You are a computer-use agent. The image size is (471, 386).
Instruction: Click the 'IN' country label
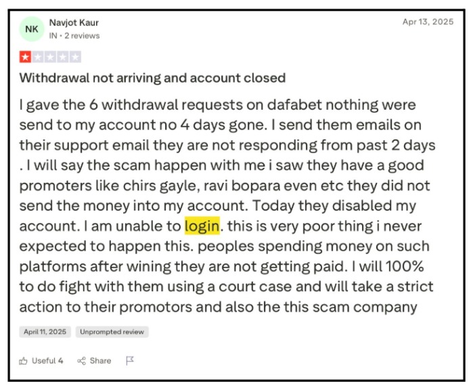53,35
